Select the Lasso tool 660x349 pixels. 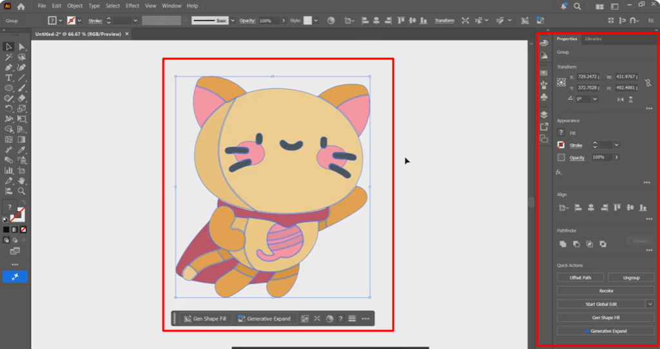21,57
